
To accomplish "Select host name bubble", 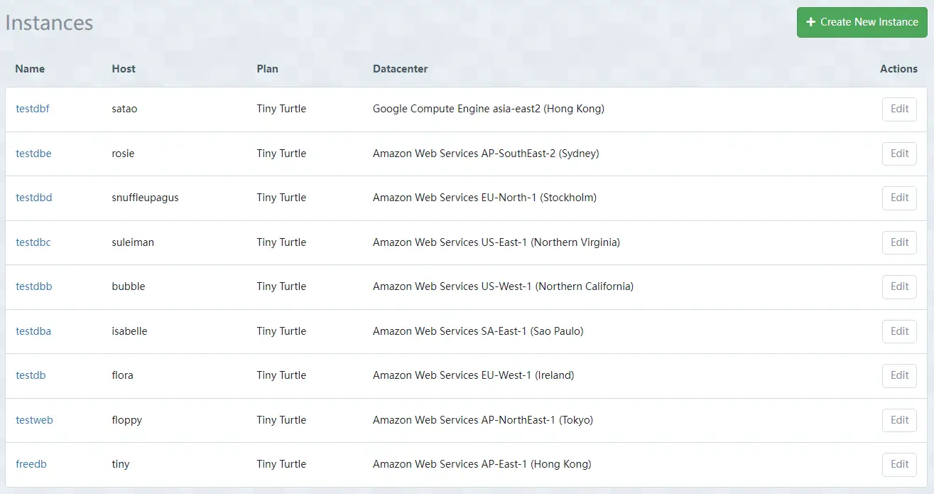I will (x=129, y=286).
